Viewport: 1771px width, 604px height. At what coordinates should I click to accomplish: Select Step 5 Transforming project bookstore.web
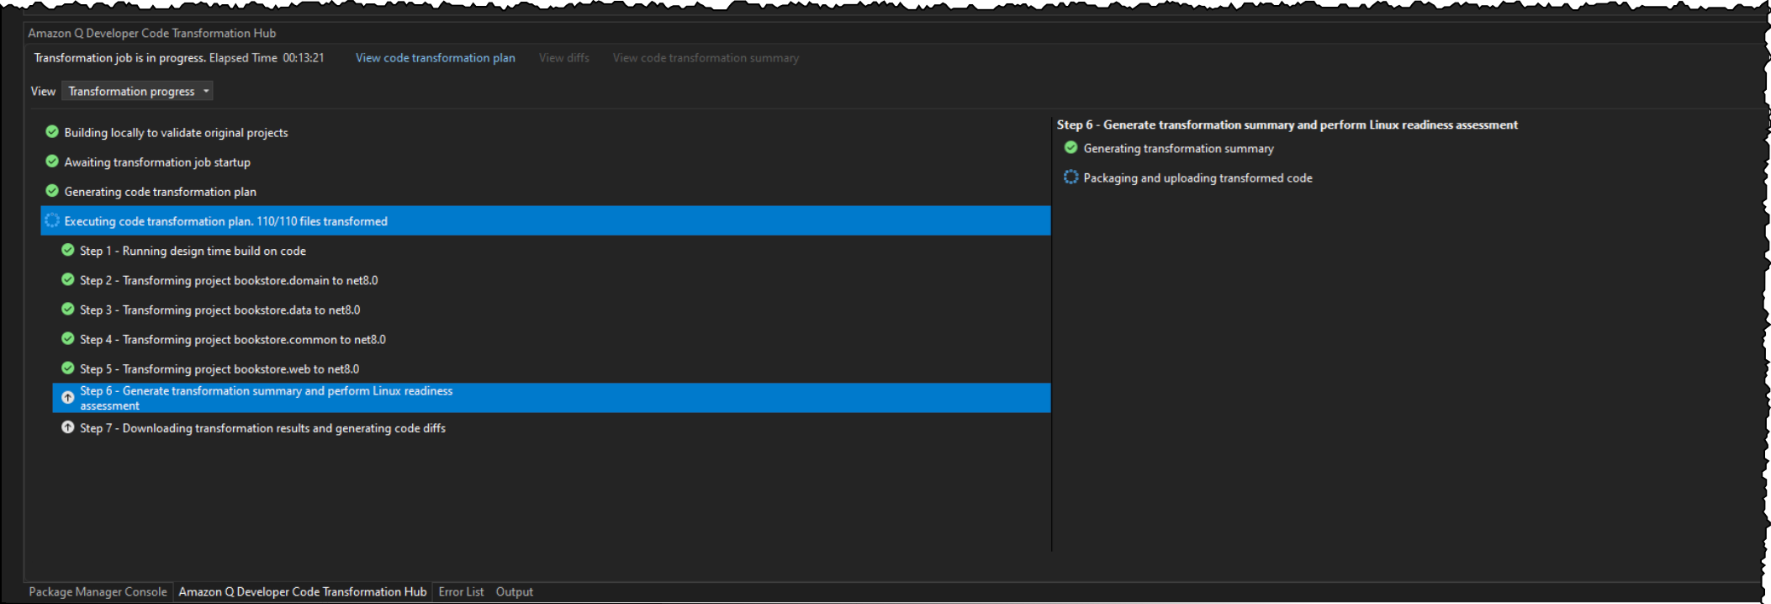pyautogui.click(x=552, y=368)
